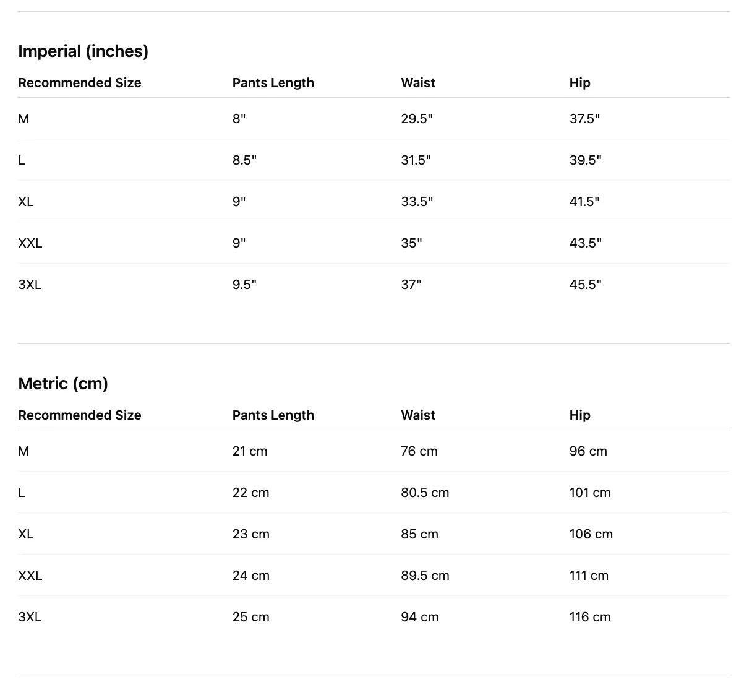Select the 9.5" pants length cell
The image size is (752, 687).
pyautogui.click(x=244, y=285)
